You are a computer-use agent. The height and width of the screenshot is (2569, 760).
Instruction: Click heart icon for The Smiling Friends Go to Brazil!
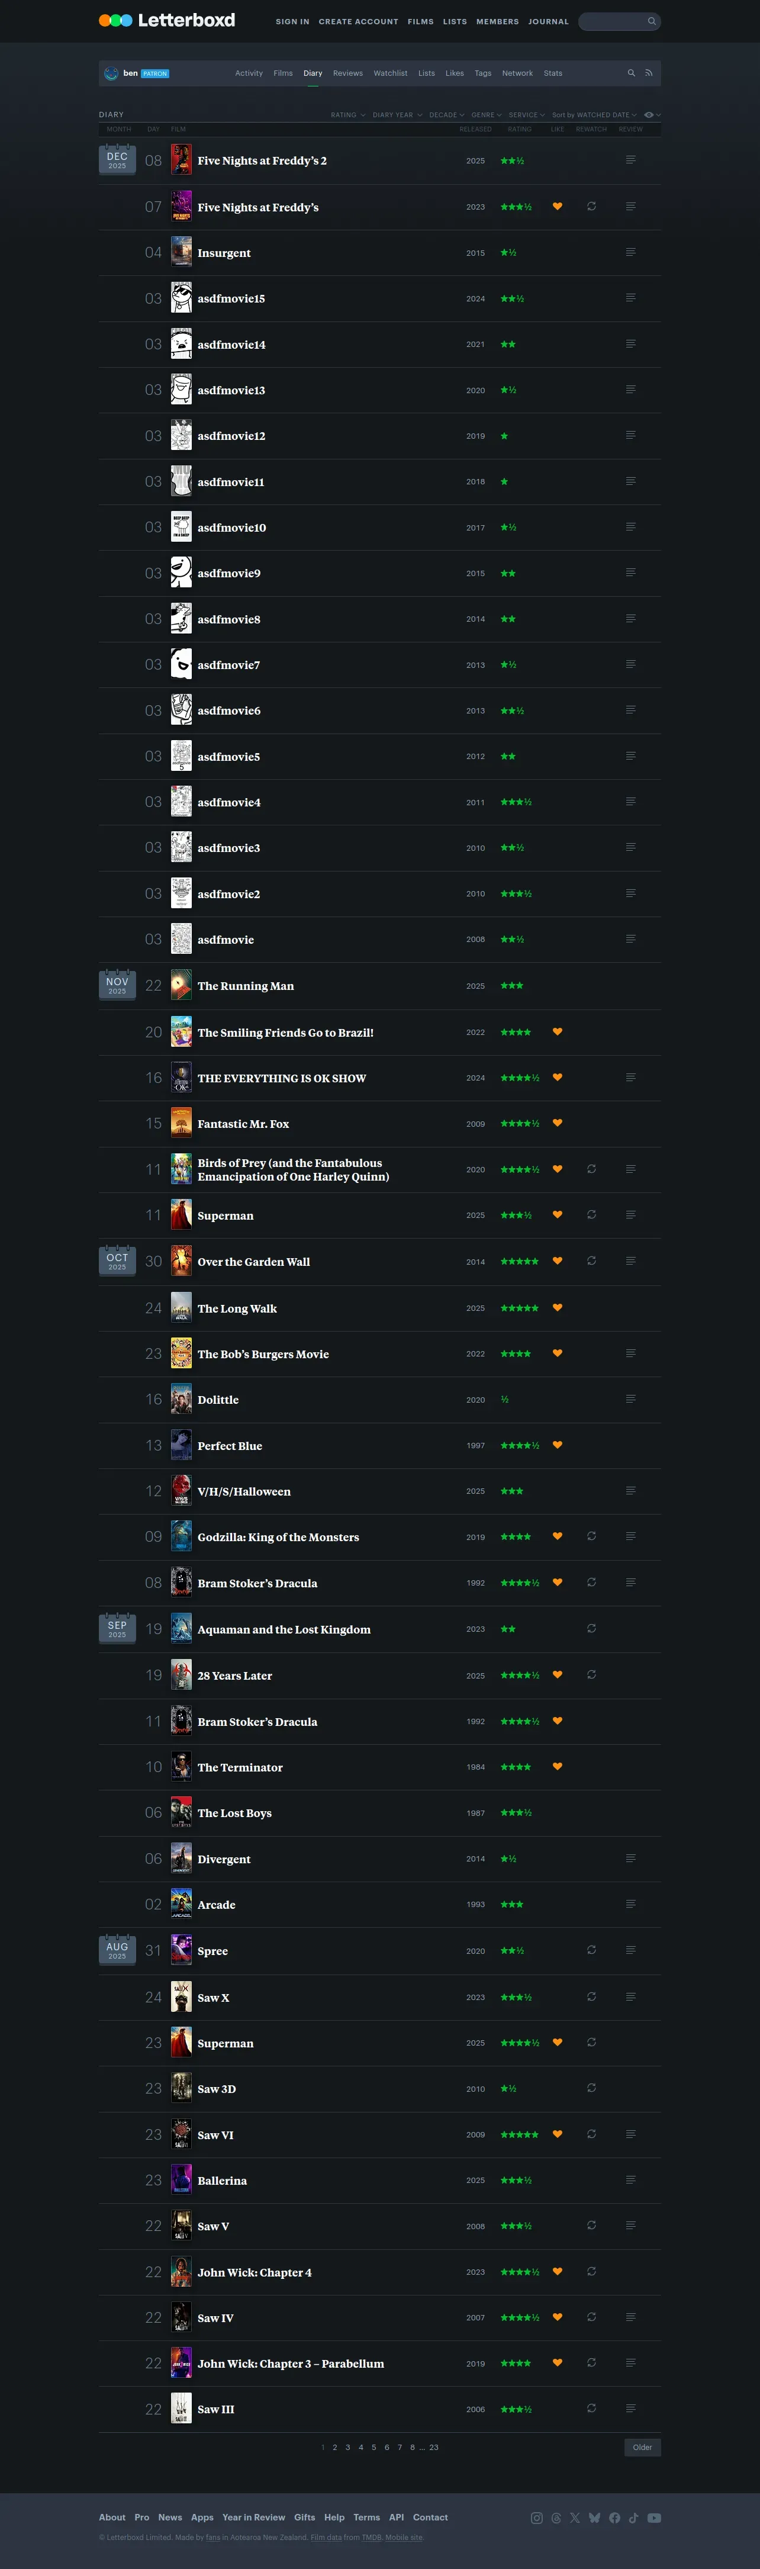point(558,1032)
